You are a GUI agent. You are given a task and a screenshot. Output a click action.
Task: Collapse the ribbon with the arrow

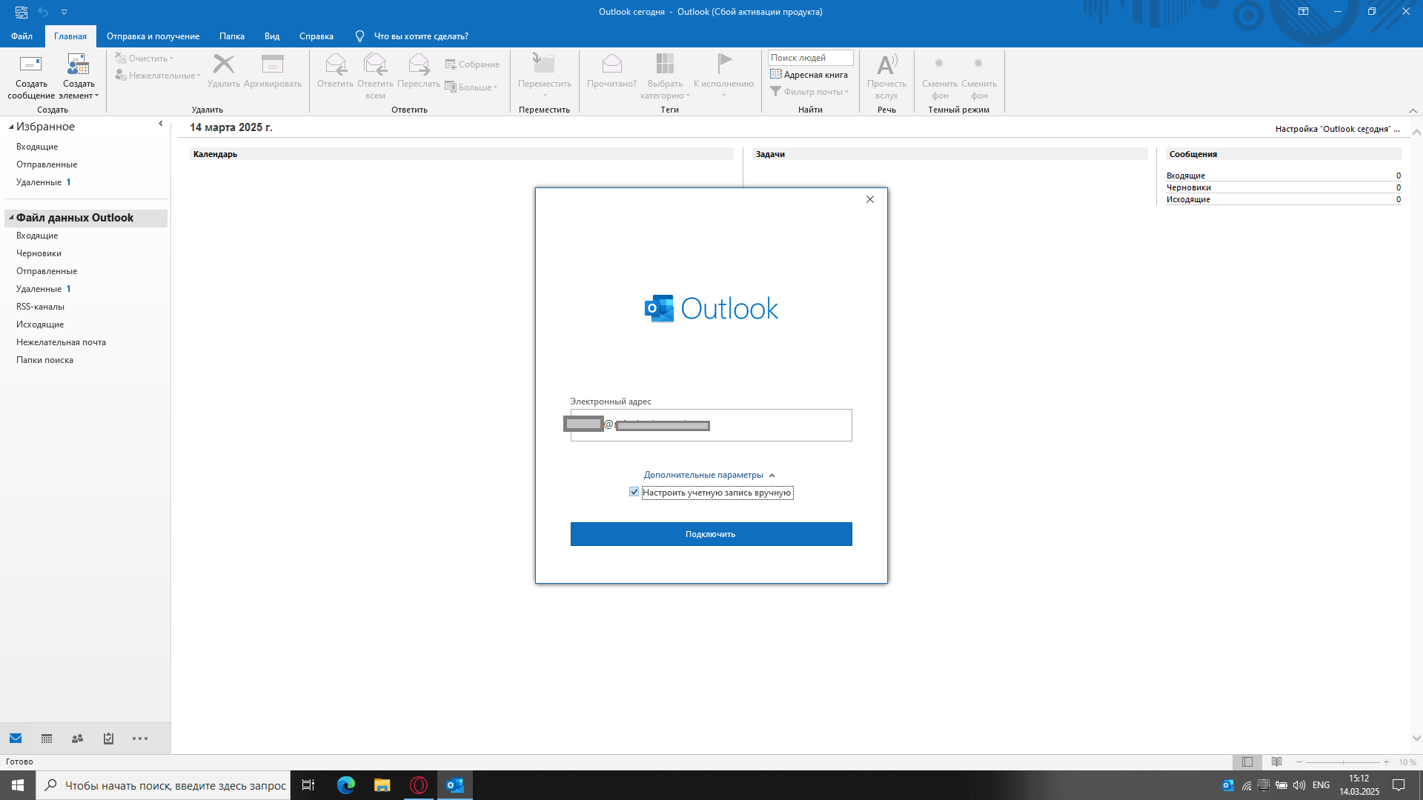[x=1413, y=110]
